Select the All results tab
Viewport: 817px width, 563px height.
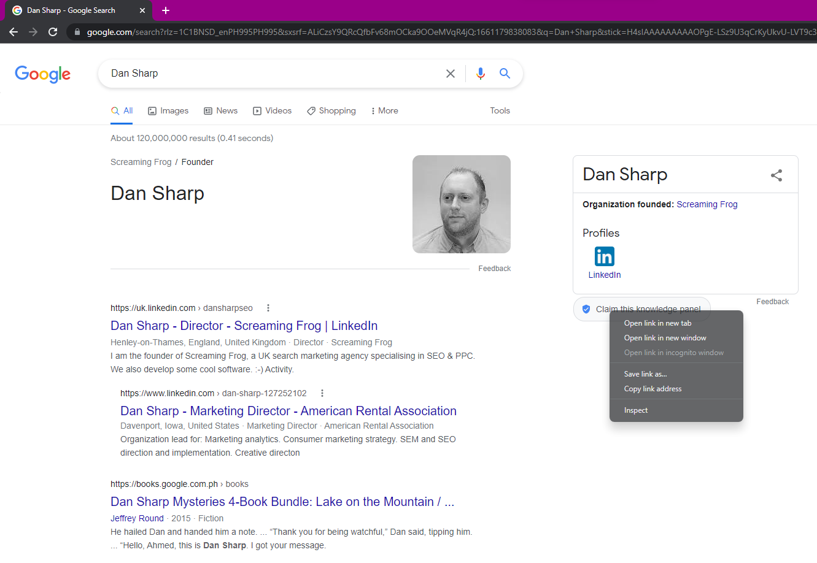(122, 111)
